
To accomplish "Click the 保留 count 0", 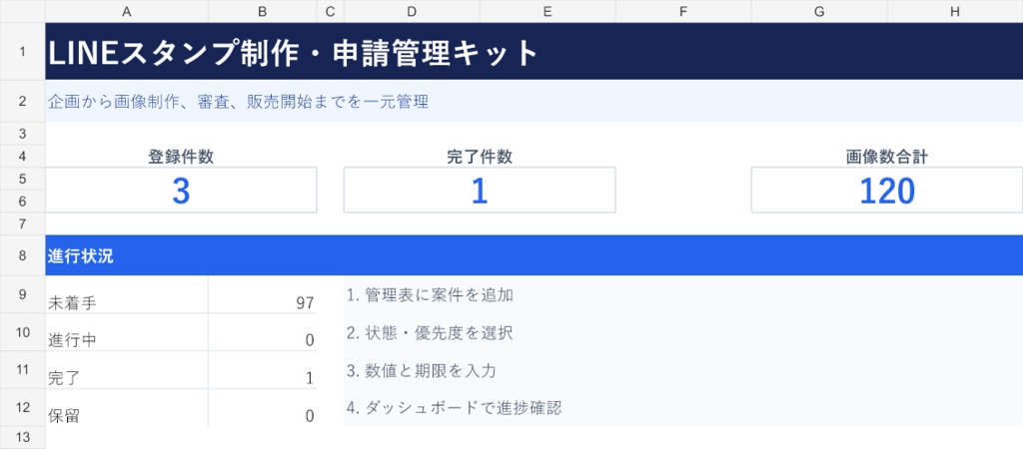I will pos(263,408).
